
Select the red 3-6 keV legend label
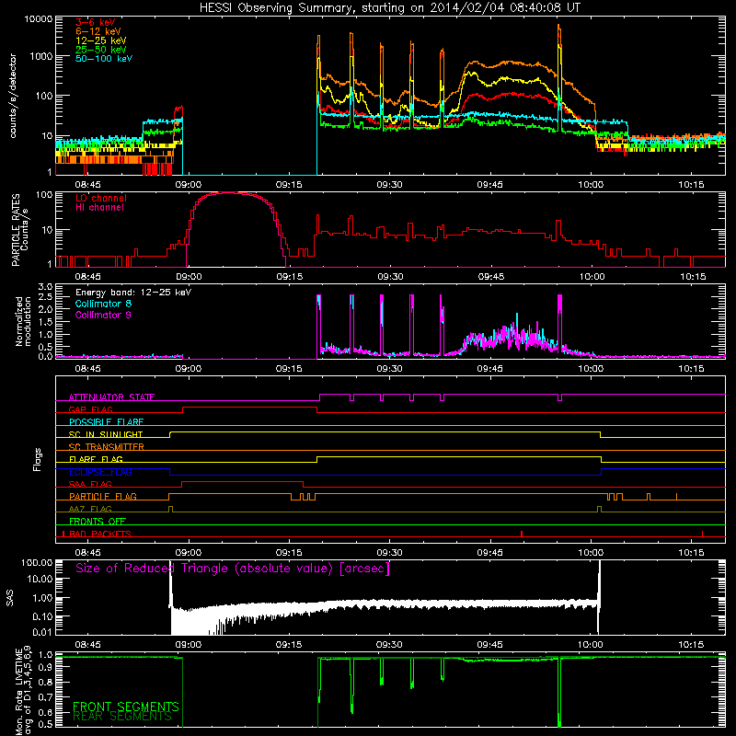(x=96, y=22)
